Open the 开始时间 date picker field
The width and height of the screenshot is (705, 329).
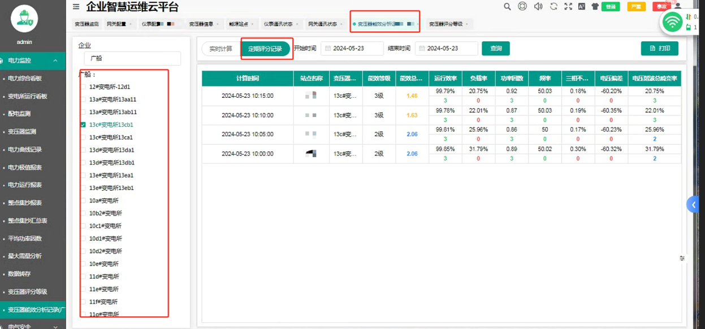352,49
